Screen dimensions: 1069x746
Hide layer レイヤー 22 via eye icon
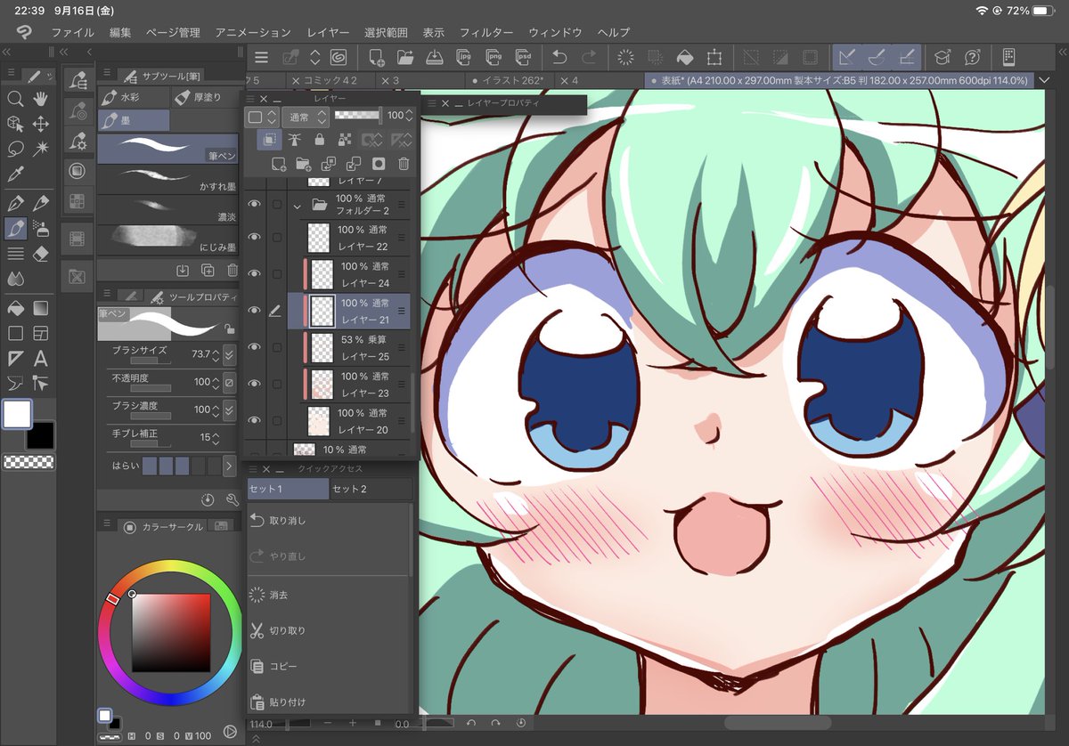(255, 237)
